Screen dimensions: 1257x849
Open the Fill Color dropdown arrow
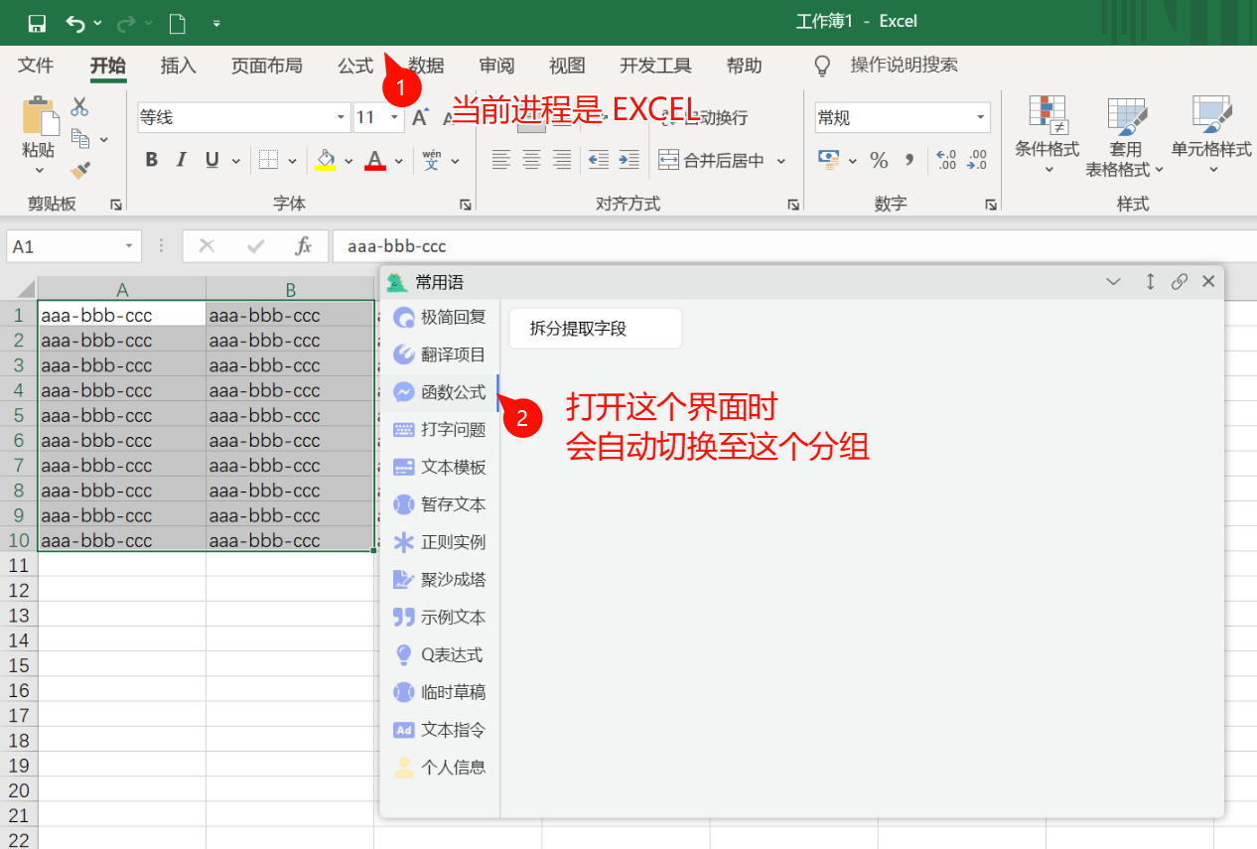pos(349,161)
